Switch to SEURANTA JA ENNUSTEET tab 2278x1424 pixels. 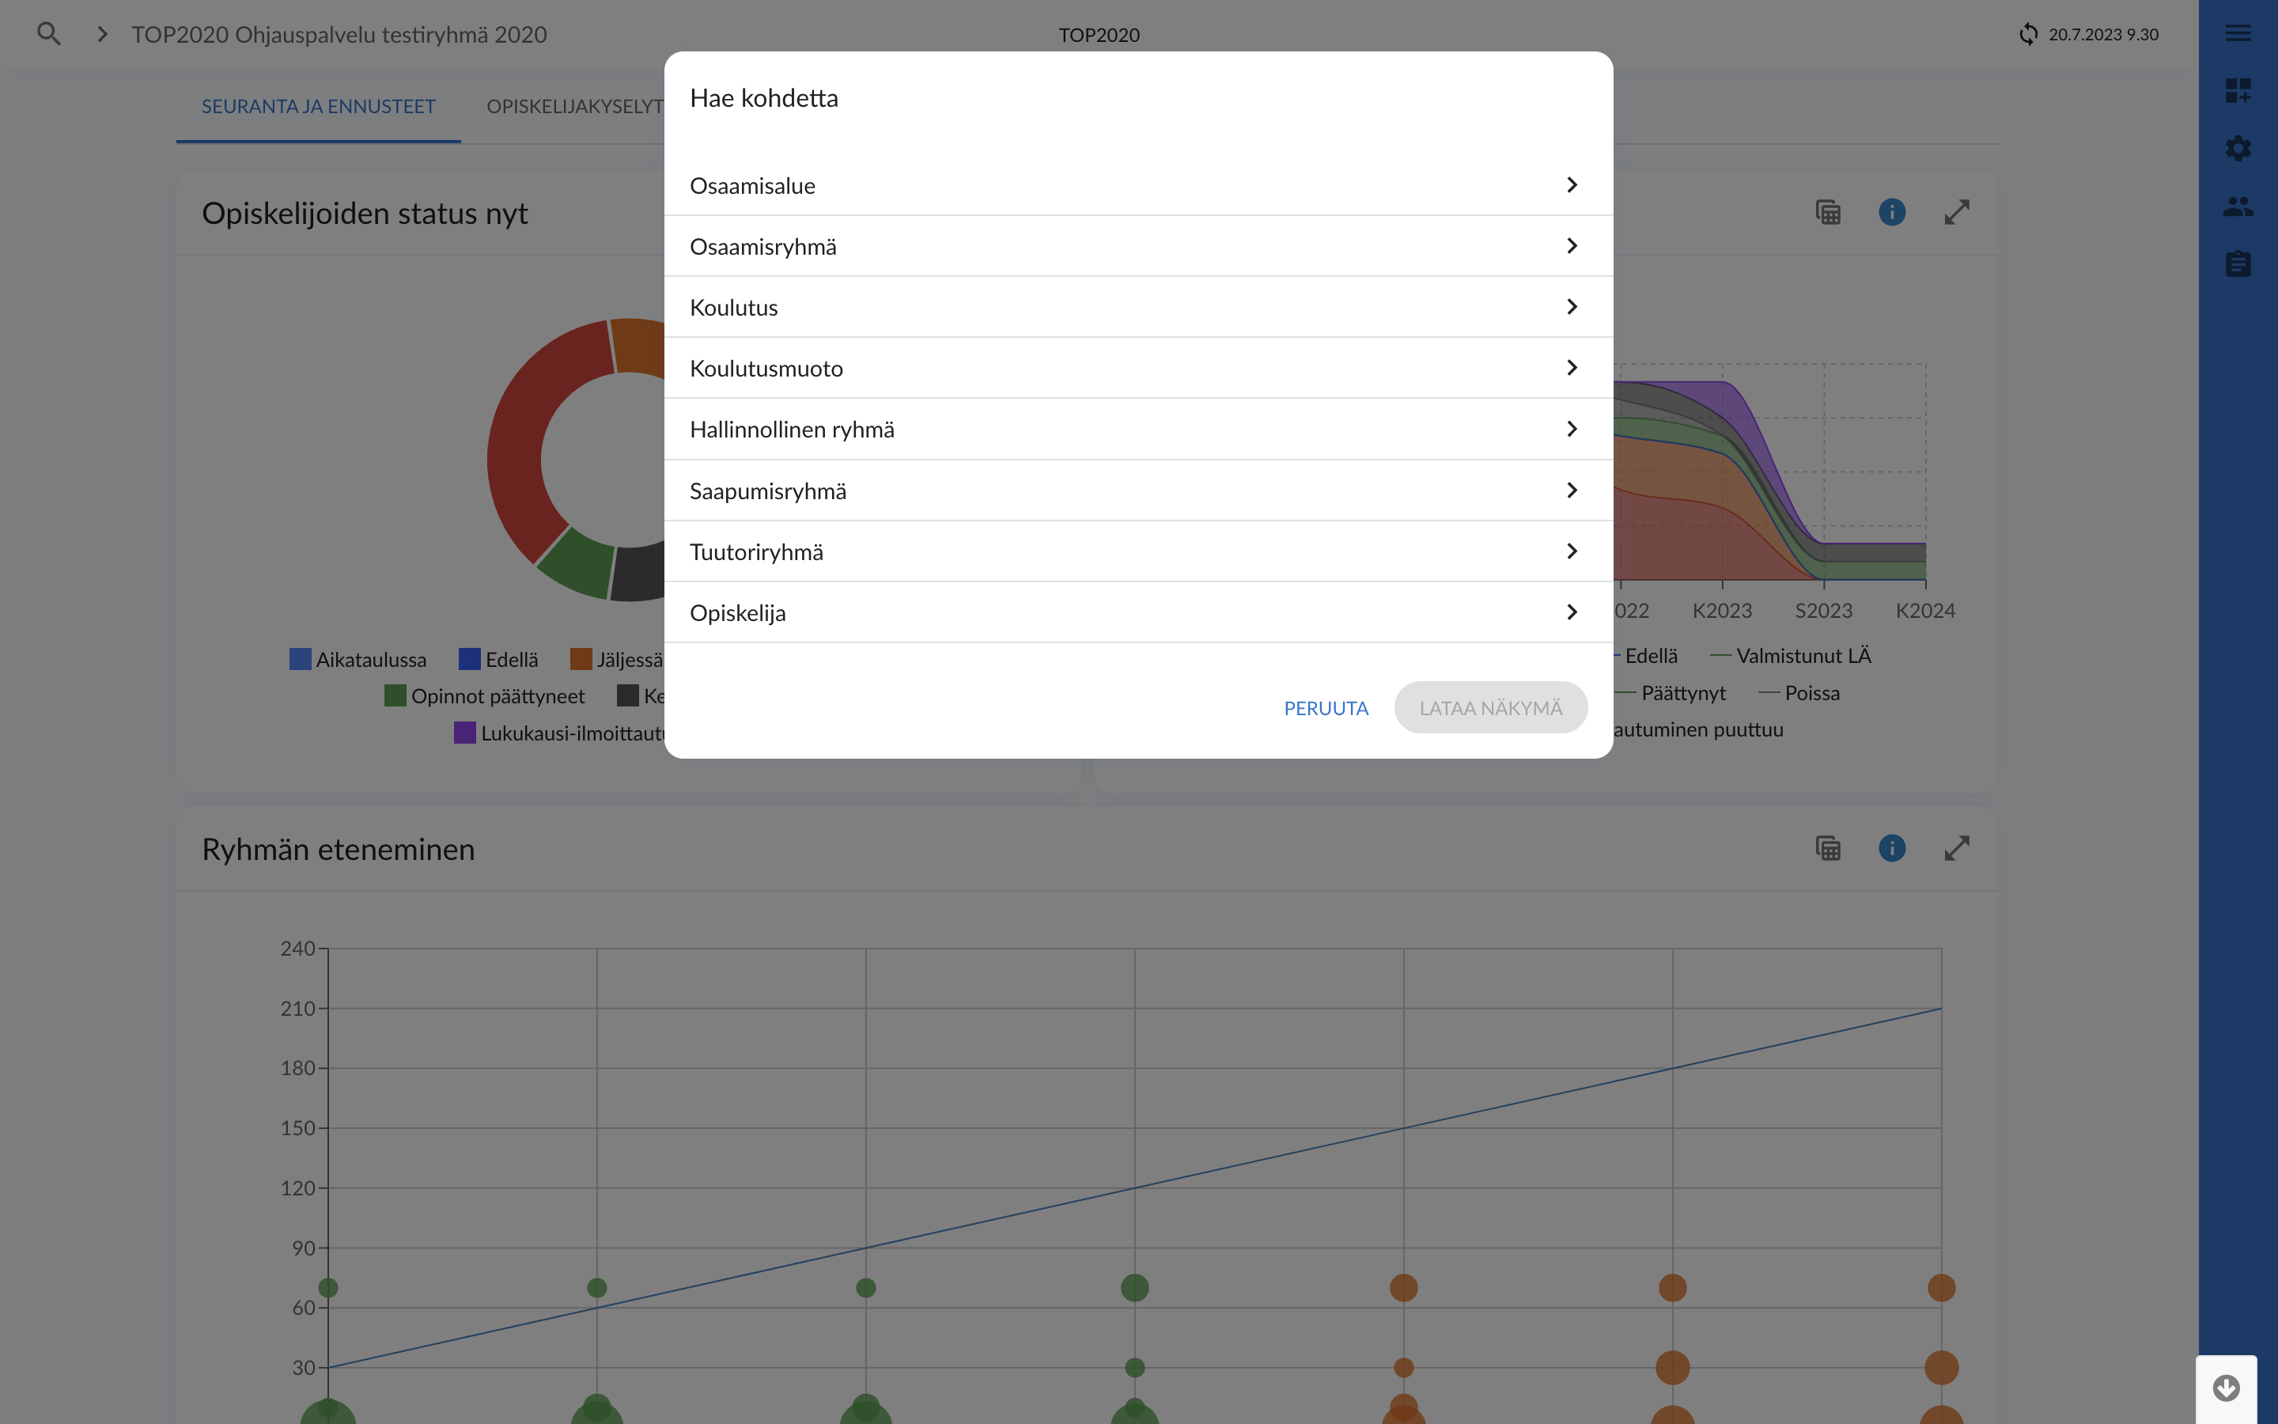click(x=318, y=107)
